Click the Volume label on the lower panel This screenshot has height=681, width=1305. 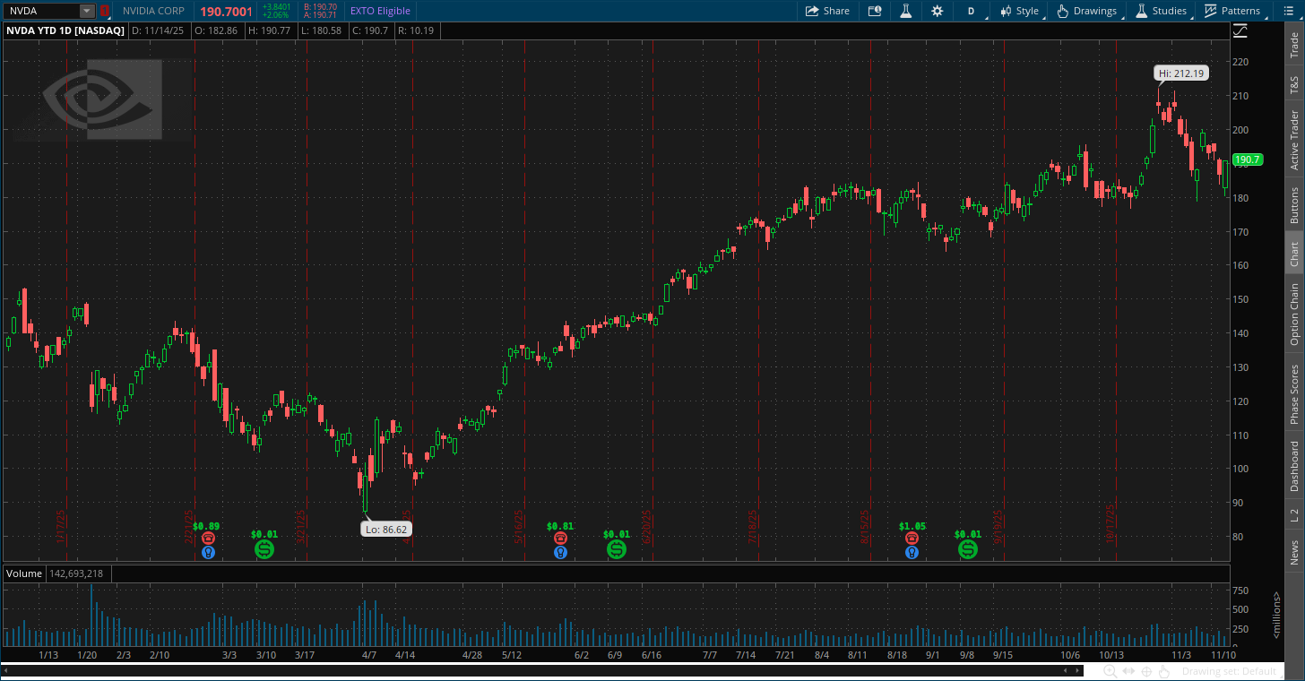tap(23, 573)
